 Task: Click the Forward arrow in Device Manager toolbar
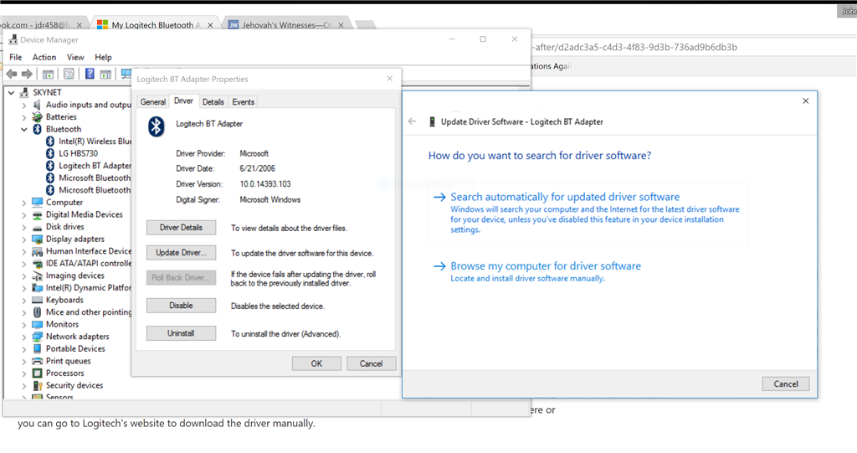tap(27, 74)
